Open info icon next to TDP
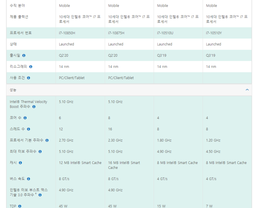The width and height of the screenshot is (255, 208). pyautogui.click(x=20, y=206)
